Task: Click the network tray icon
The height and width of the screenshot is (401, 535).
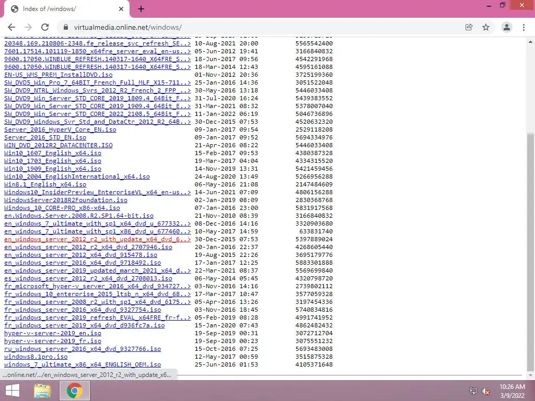Action: (473, 391)
